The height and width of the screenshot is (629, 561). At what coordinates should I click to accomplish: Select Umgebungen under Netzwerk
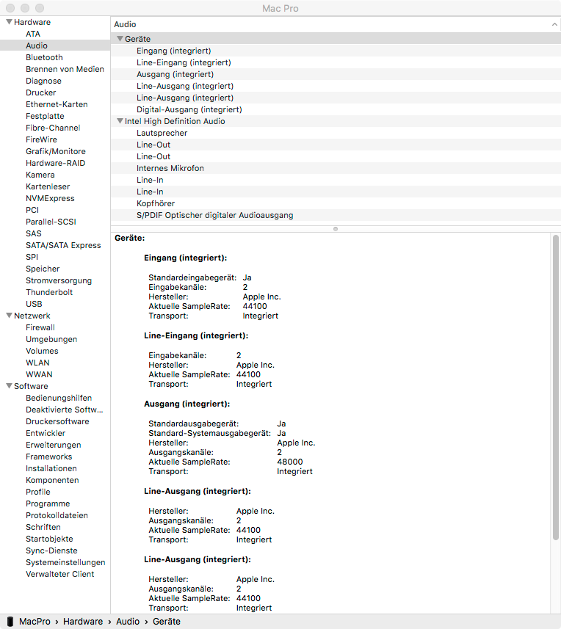click(51, 339)
